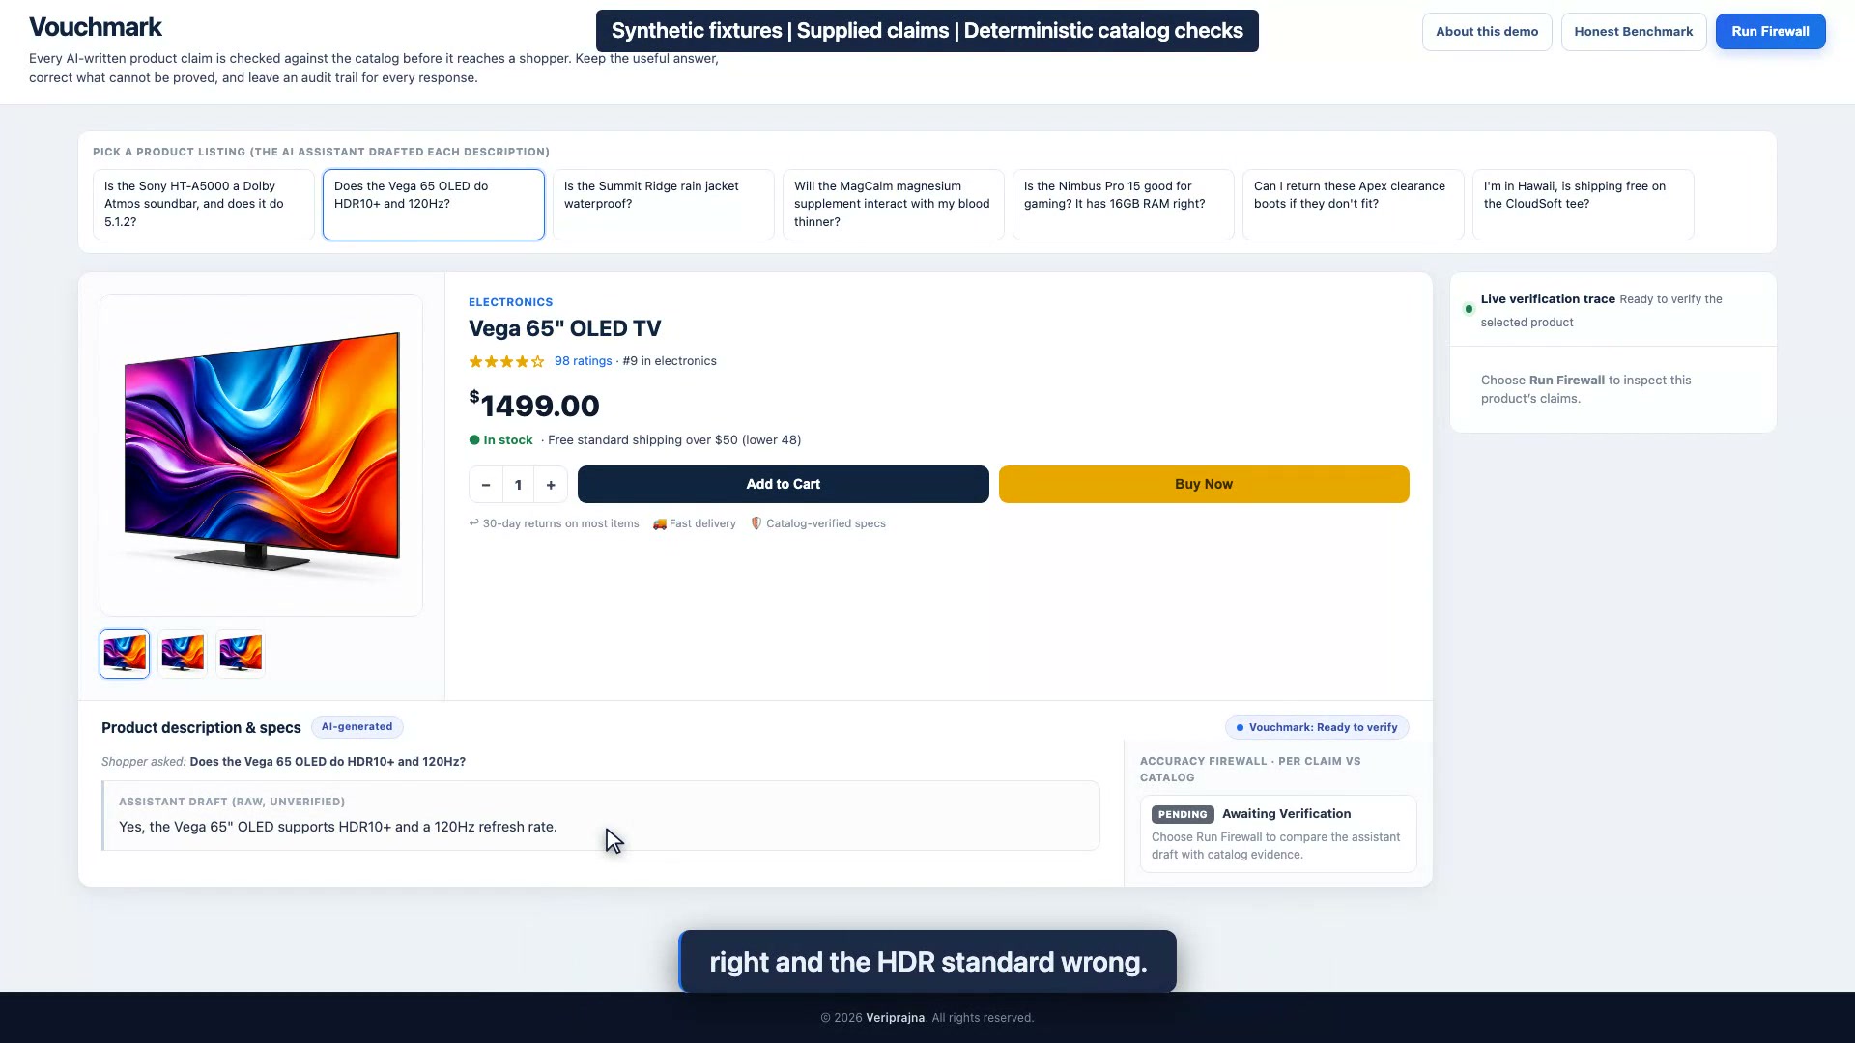The width and height of the screenshot is (1855, 1043).
Task: Pick the MagCalm magnesium supplement question
Action: tap(893, 204)
